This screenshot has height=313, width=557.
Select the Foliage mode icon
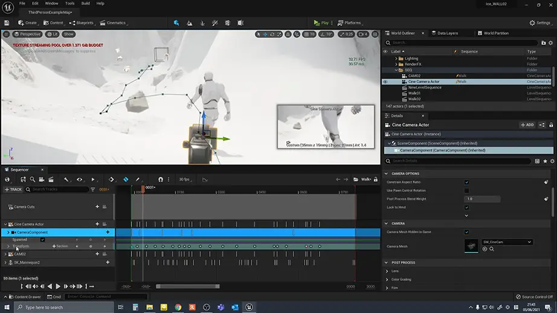tap(202, 23)
